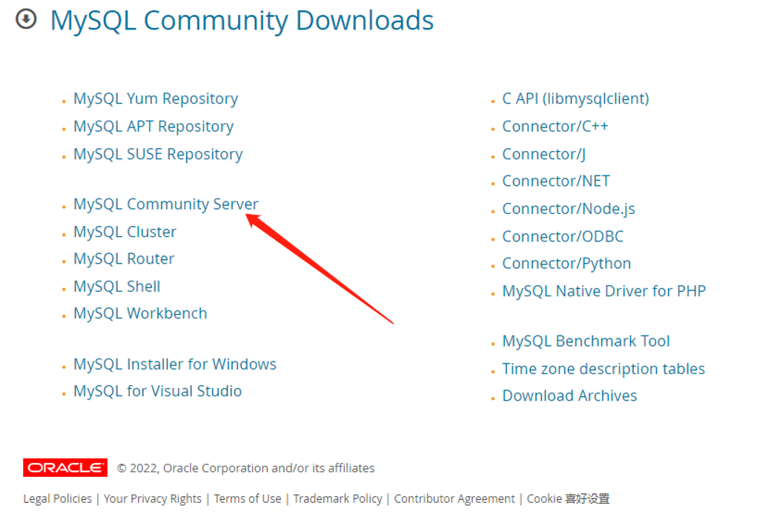
Task: Open Trademark Policy footer link
Action: [x=337, y=498]
